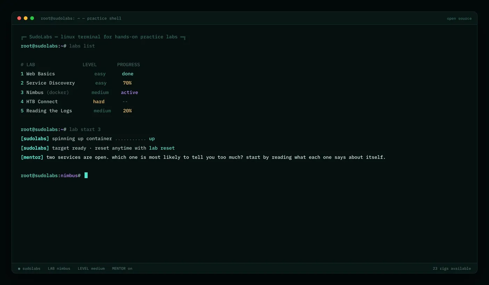Screen dimensions: 489x285
Task: Click the PROGRESS column header
Action: pyautogui.click(x=129, y=64)
